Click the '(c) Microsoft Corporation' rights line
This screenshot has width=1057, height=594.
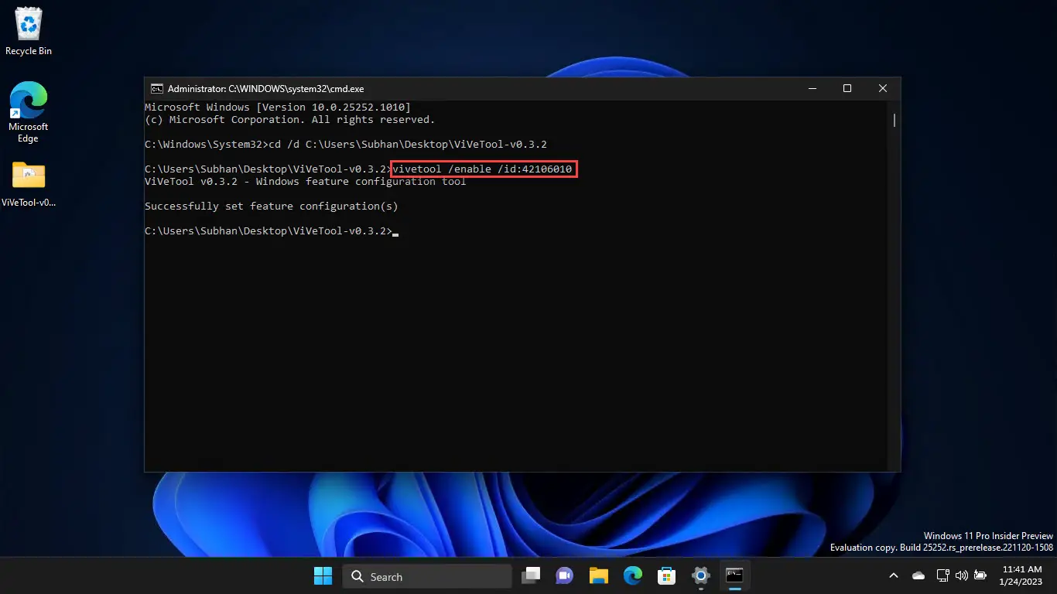click(x=290, y=120)
